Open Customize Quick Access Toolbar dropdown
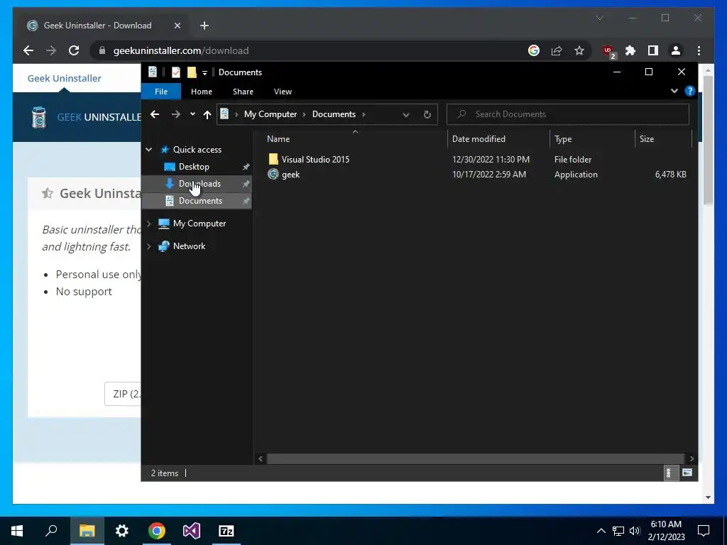Screen dimensions: 727x545 (204, 73)
